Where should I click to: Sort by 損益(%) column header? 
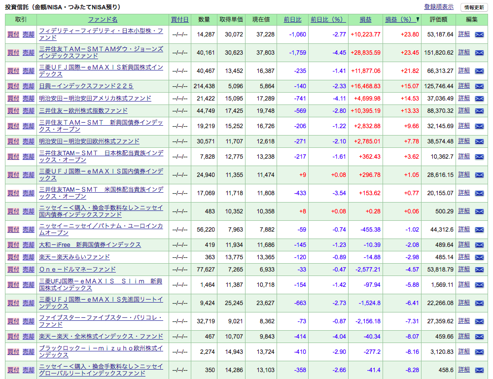click(x=402, y=20)
